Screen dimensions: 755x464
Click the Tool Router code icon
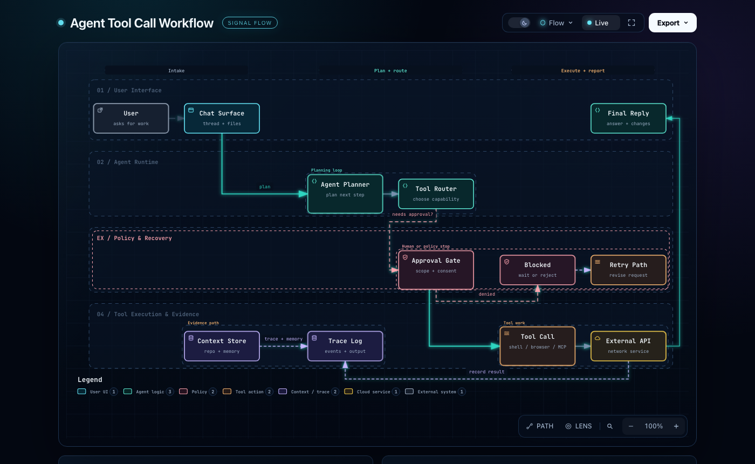(405, 186)
